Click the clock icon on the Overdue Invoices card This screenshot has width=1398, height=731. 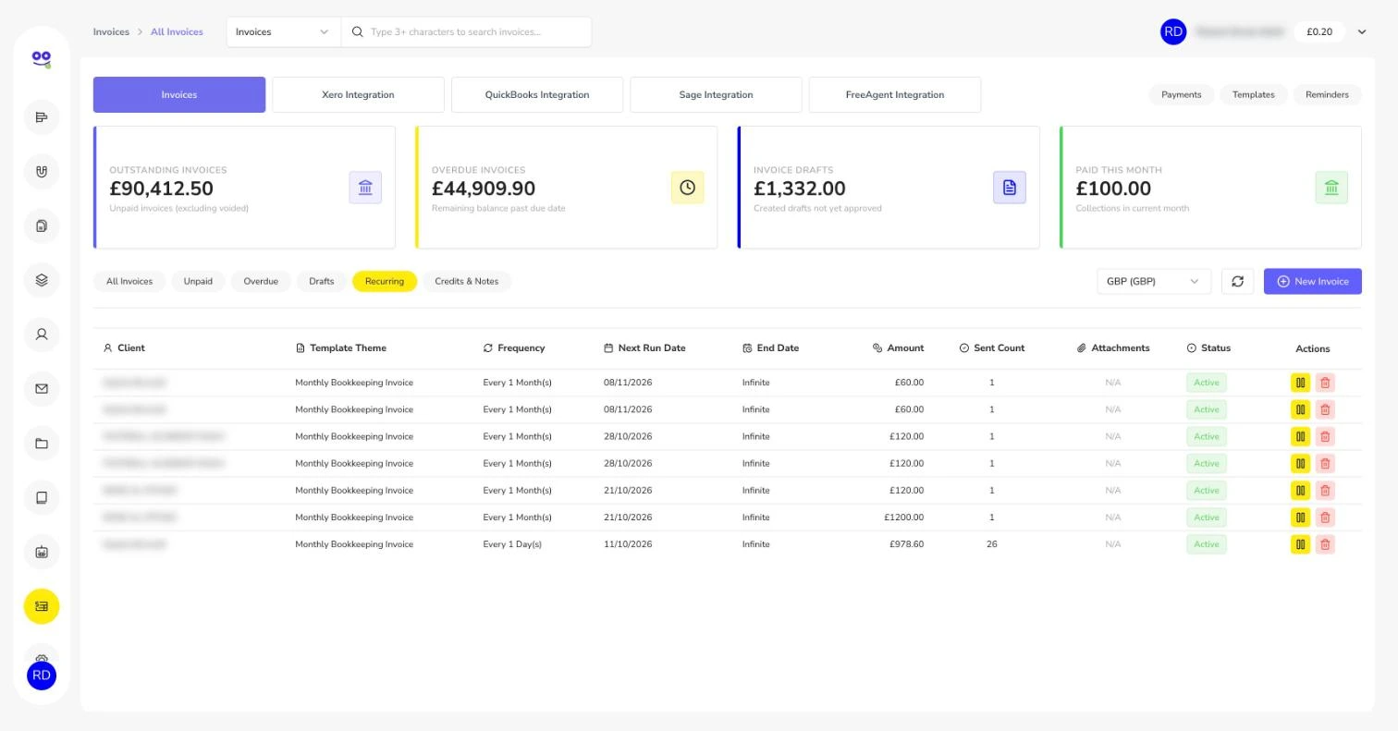tap(687, 188)
